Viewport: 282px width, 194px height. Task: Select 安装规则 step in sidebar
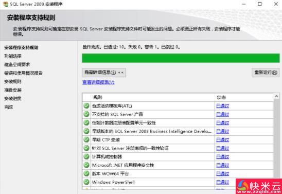(x=13, y=81)
